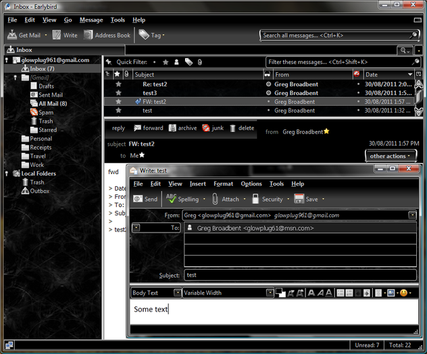Viewport: 427px width, 354px height.
Task: Delete the open FW: test2 message
Action: [x=242, y=128]
